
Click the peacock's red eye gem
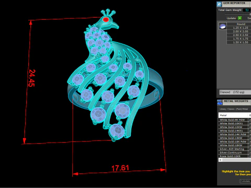pos(106,19)
